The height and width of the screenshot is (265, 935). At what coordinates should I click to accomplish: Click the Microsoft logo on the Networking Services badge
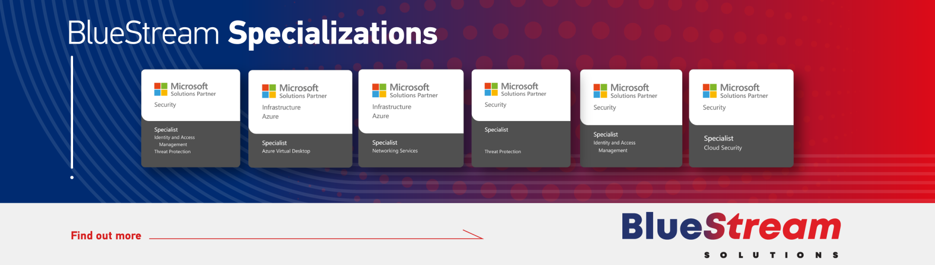(379, 90)
